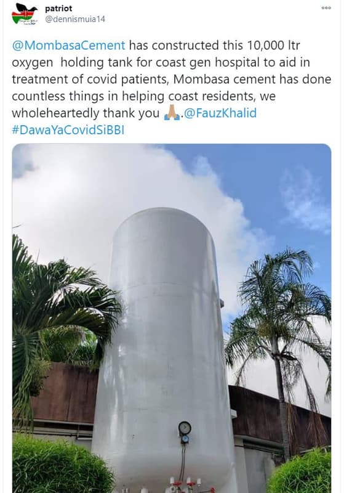Image resolution: width=344 pixels, height=493 pixels.
Task: Click the broad fan palm leaves in photo
Action: [60, 317]
